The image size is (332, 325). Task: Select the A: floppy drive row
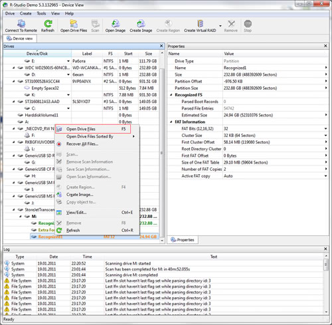pos(81,122)
